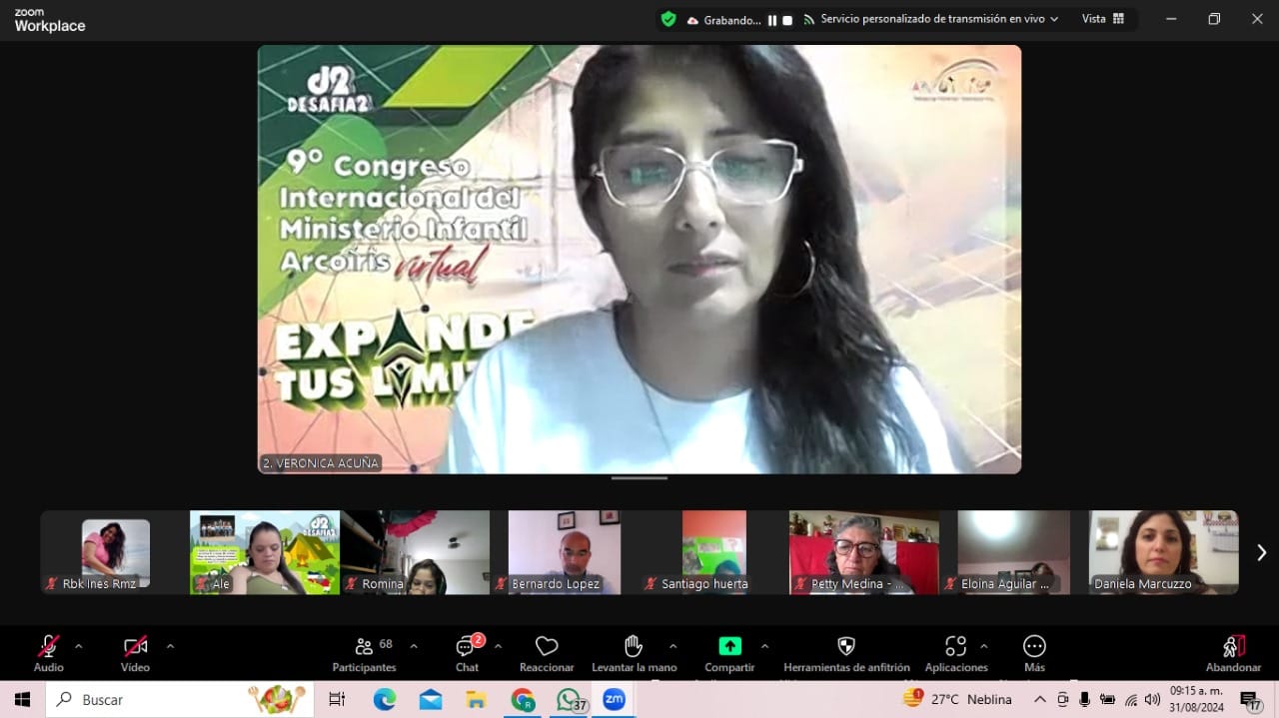
Task: Click the Zoom Workplace logo
Action: point(50,20)
